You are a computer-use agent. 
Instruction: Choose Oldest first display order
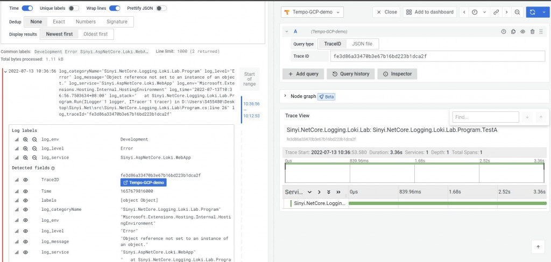(x=96, y=34)
